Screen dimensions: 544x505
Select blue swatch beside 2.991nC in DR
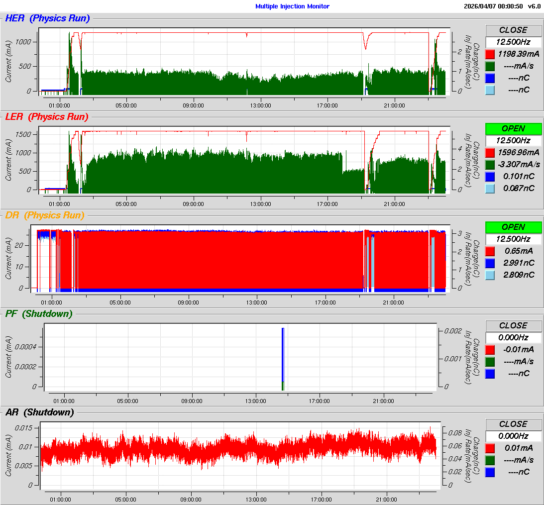490,263
